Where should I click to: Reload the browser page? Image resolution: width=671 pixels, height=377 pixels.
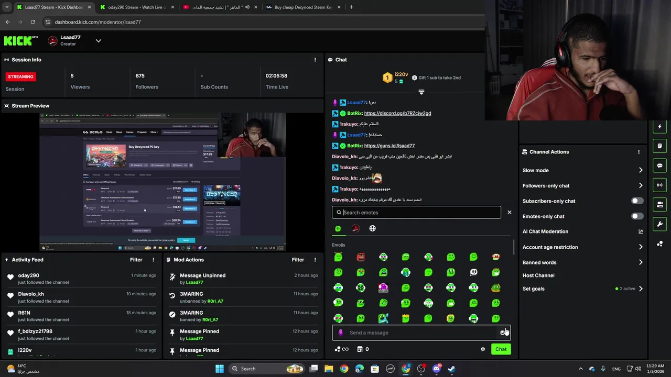pos(33,22)
